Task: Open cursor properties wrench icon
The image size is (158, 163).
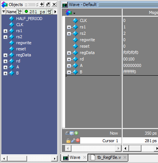Action: click(73, 141)
